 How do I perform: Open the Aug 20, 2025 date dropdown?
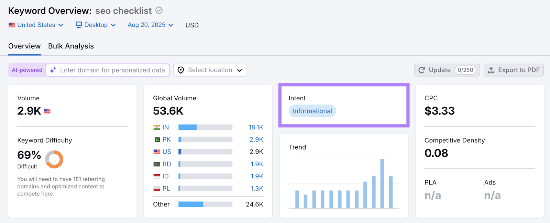150,25
